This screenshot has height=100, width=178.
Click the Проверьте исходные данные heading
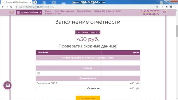(x=88, y=46)
